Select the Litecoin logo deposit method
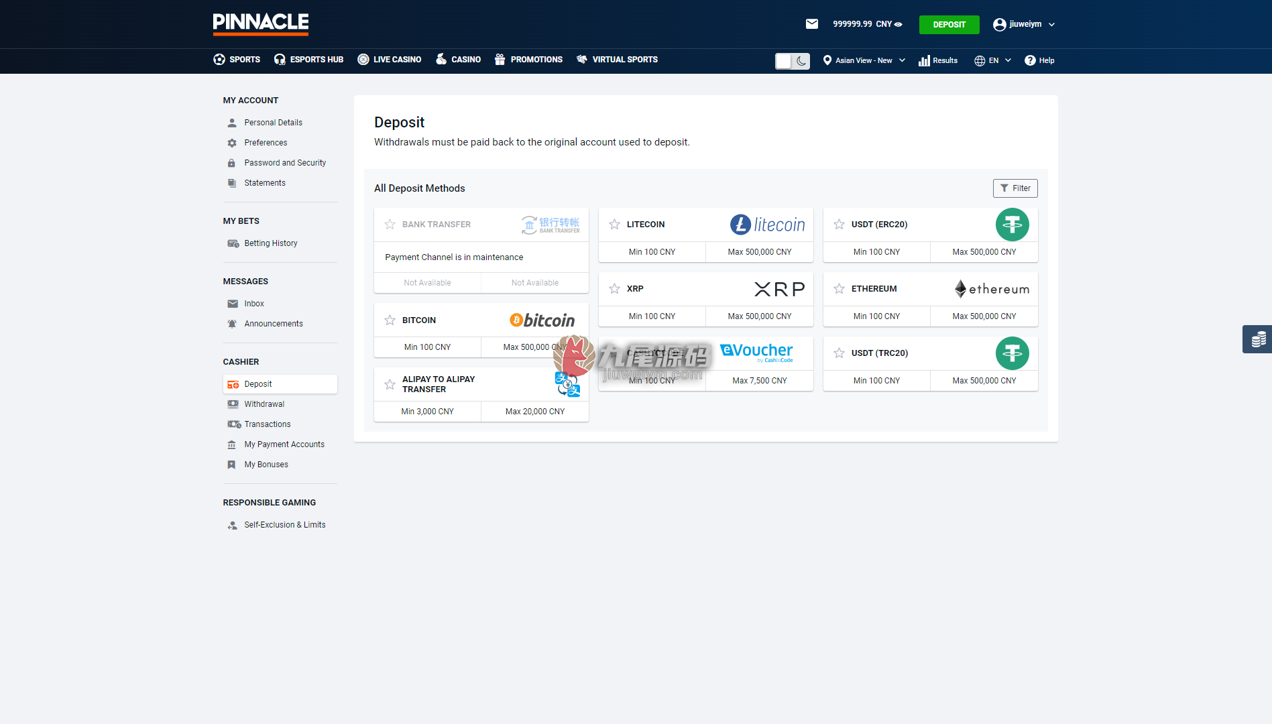Viewport: 1272px width, 724px height. [x=768, y=225]
